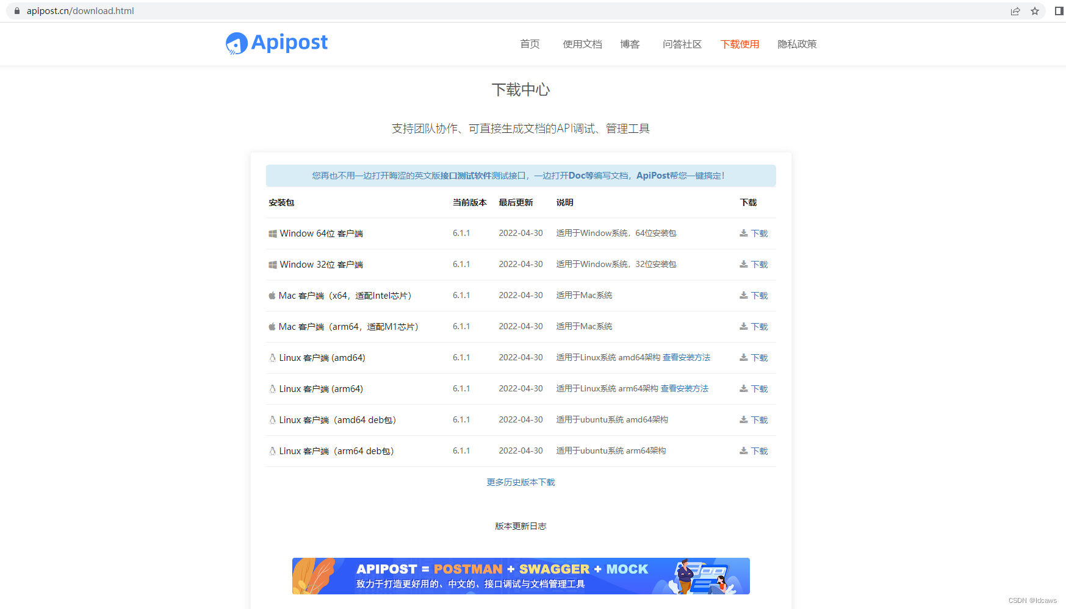Open the 问答社区 menu item

[x=682, y=43]
